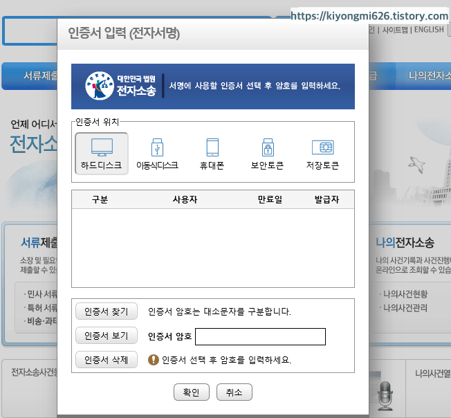This screenshot has width=451, height=418.
Task: Open 인증서 보기 button
Action: coord(107,336)
